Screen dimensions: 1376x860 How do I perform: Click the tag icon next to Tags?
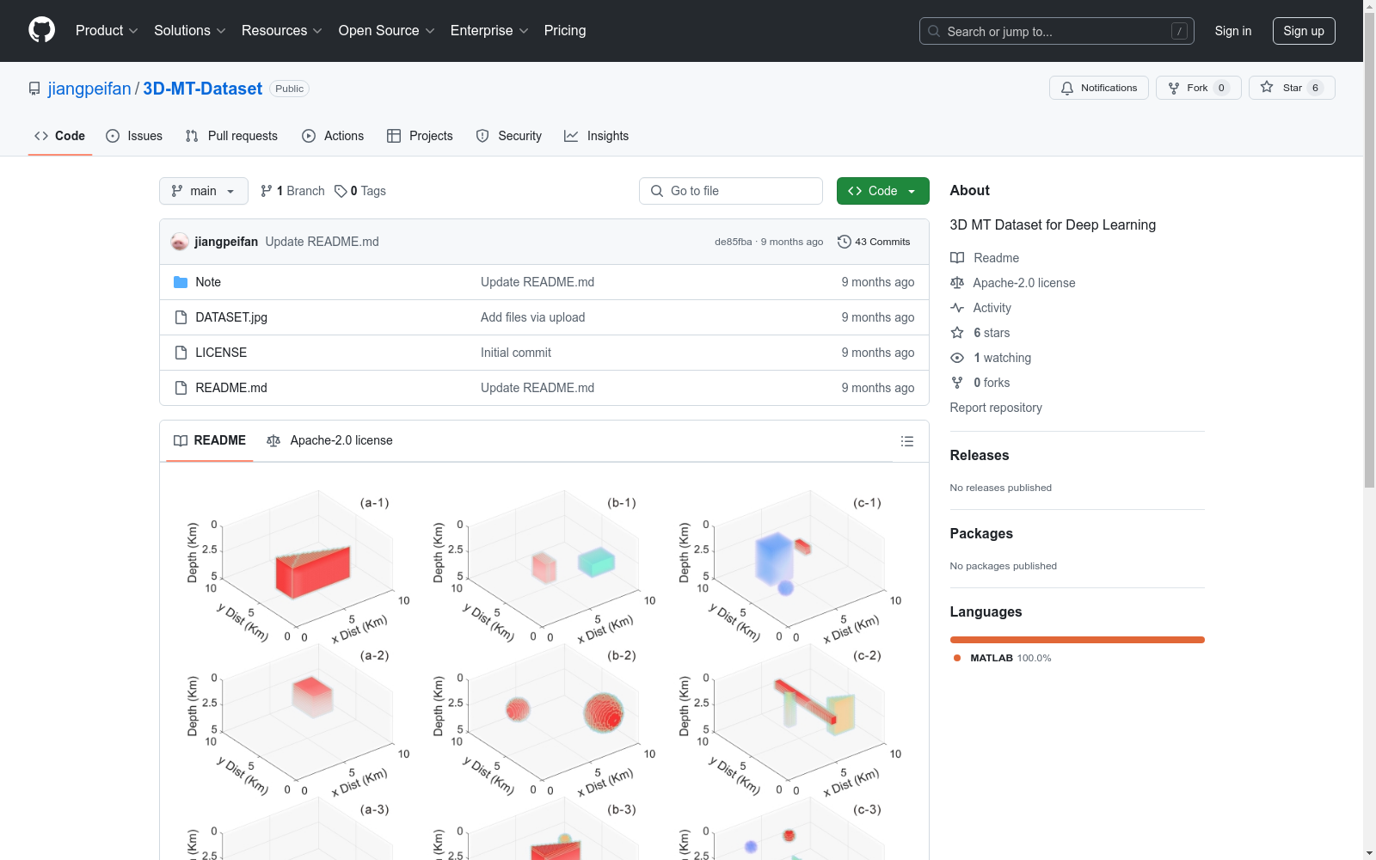[341, 191]
